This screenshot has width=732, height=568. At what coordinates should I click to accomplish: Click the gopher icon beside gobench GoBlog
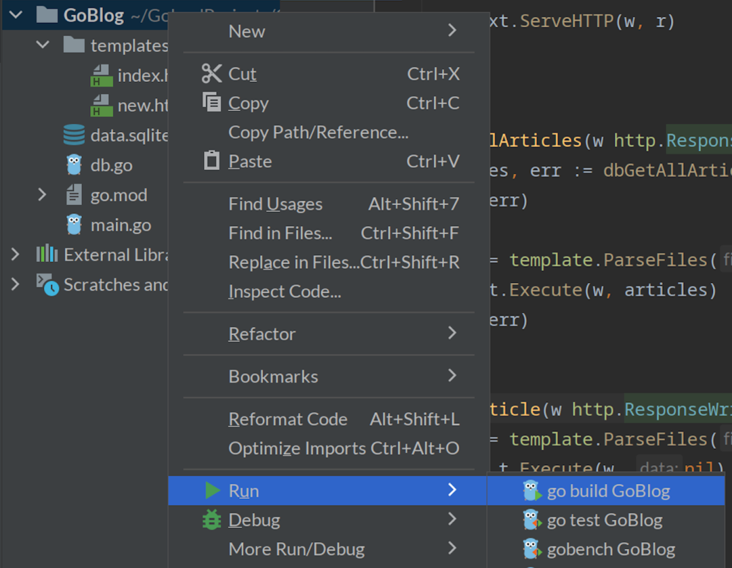(532, 549)
